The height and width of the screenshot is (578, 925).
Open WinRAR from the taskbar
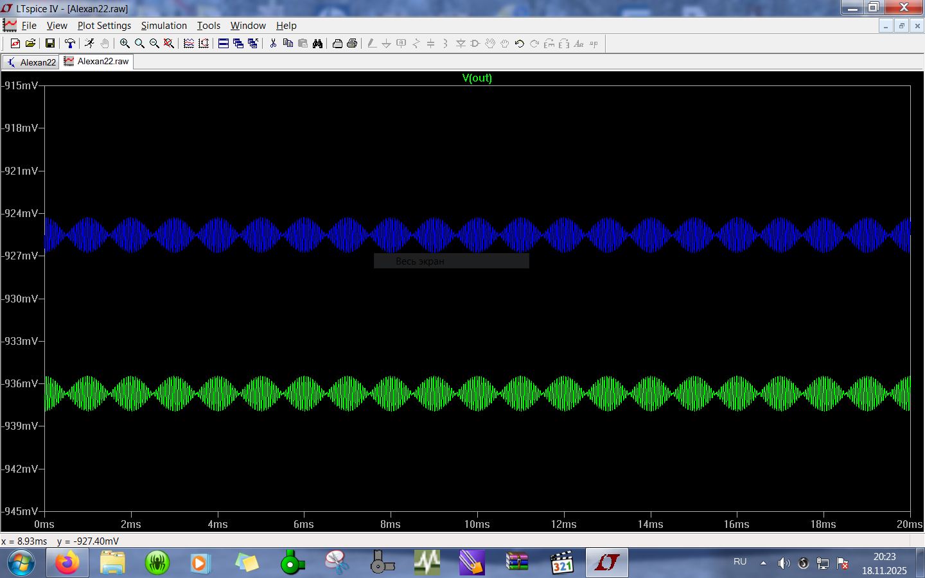pos(517,563)
